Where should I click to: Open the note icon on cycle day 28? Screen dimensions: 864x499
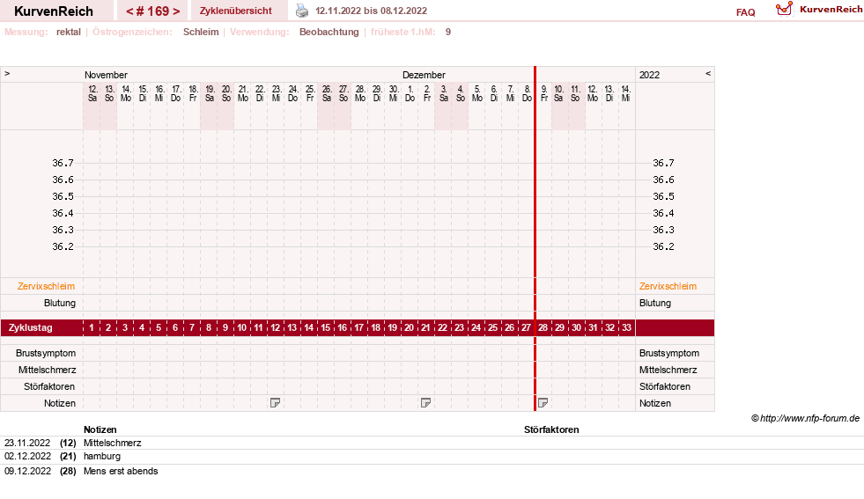(543, 403)
